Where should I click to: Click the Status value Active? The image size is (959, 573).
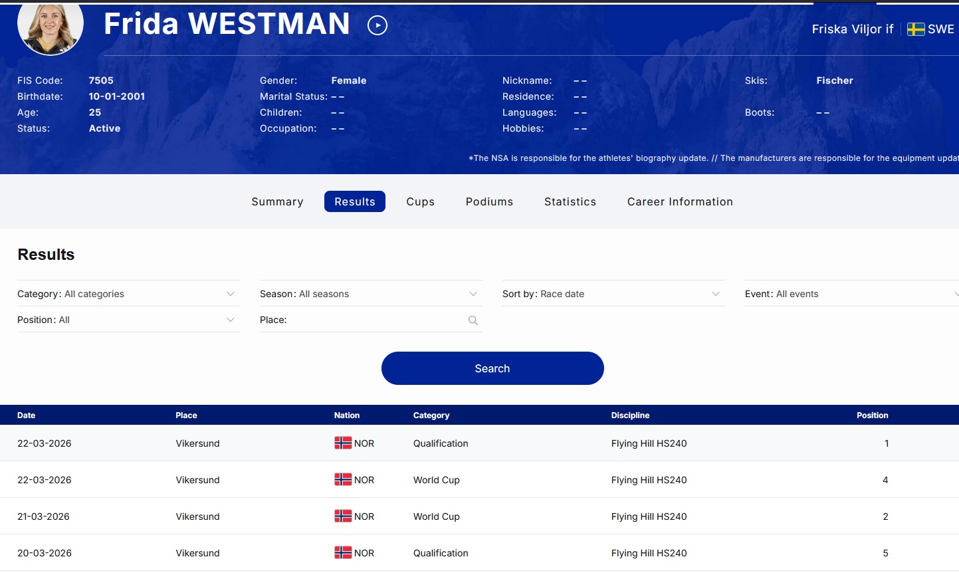point(105,128)
